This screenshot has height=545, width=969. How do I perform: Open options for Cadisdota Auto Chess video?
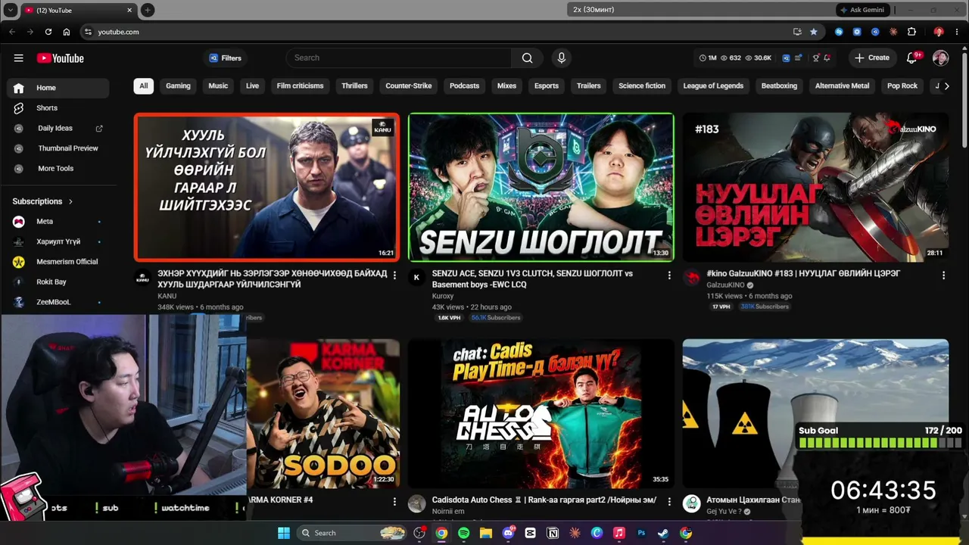(x=668, y=502)
